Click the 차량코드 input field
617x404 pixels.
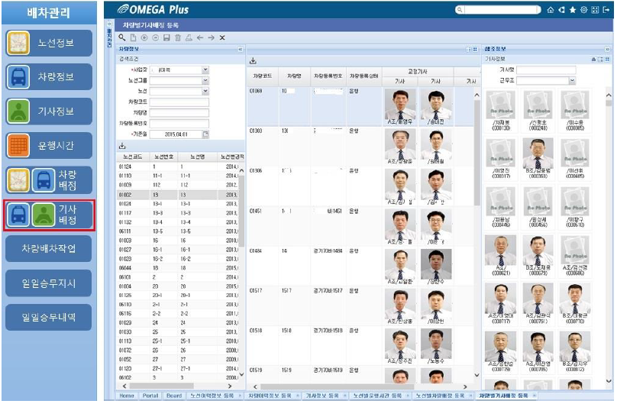(179, 102)
